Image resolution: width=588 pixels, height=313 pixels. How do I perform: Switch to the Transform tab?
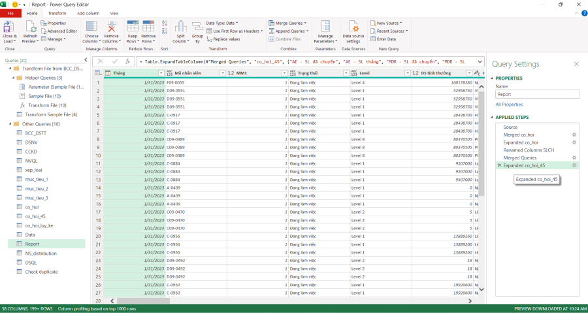point(57,13)
